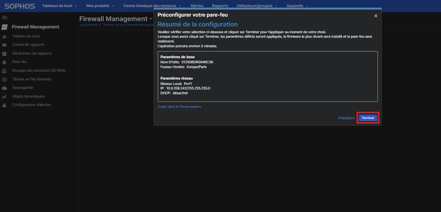441x212 pixels.
Task: Expand the Utilisateurs/groupes menu
Action: coord(257,6)
